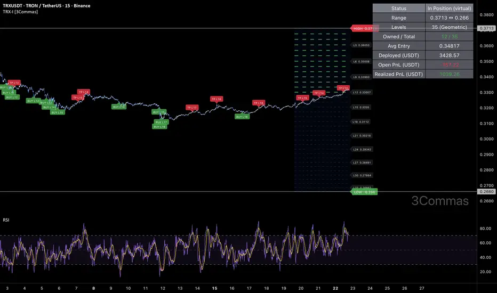Click the RSI pane label
Screen dimensions: 497x293
pos(6,220)
